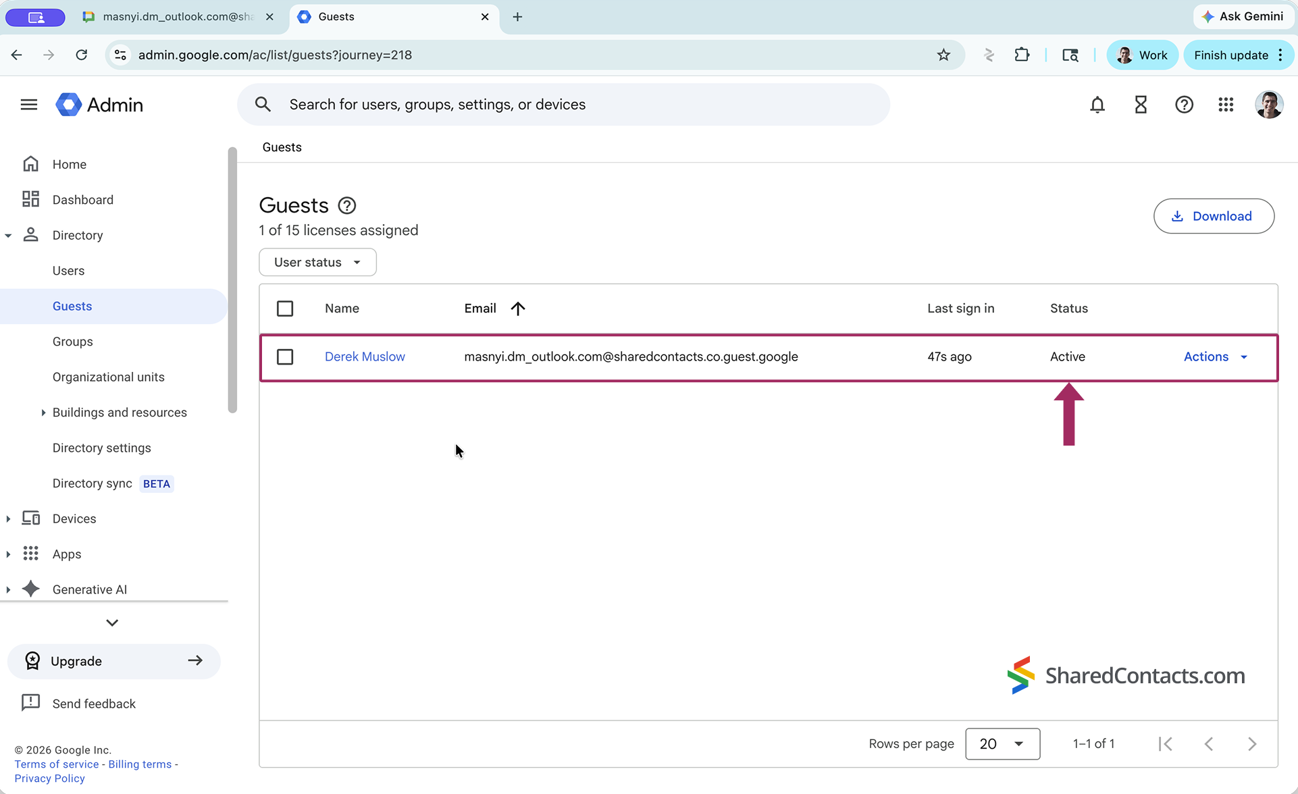Go back in browser history
Viewport: 1298px width, 794px height.
tap(17, 55)
